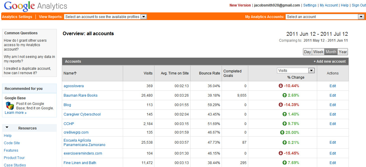Click Edit for Caregiver Cyberschool
The image size is (366, 167).
tap(333, 114)
